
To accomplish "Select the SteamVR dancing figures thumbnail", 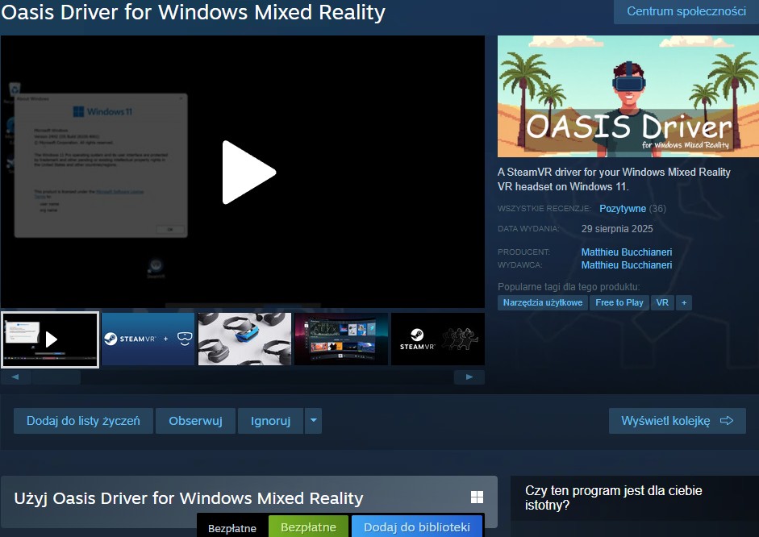I will click(x=438, y=339).
